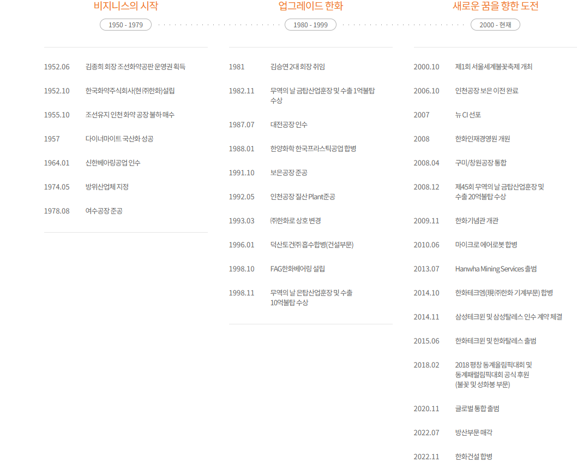Click Hanwha Mining Services 출범 entry
This screenshot has height=468, width=577.
pyautogui.click(x=496, y=269)
